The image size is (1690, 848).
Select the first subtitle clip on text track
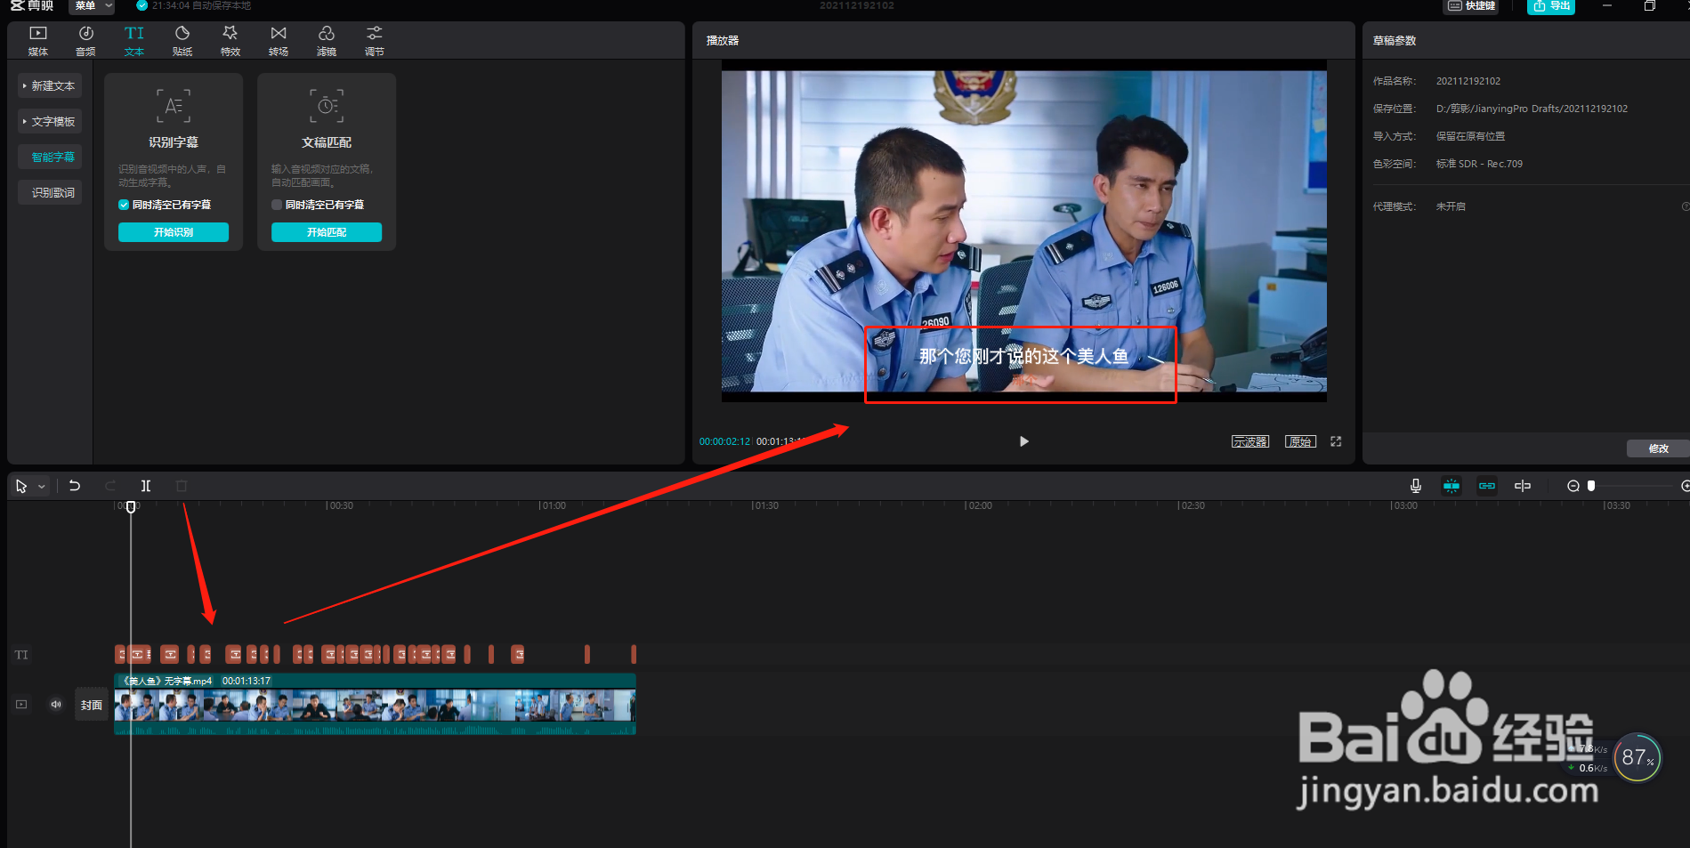(120, 655)
